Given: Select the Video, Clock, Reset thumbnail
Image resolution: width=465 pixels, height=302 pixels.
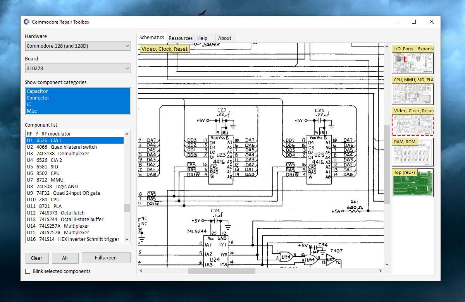Looking at the screenshot, I should pyautogui.click(x=413, y=122).
